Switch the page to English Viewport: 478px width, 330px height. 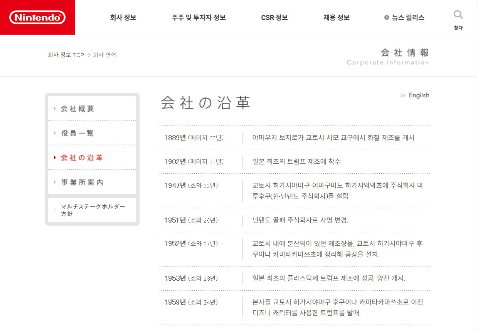point(419,95)
